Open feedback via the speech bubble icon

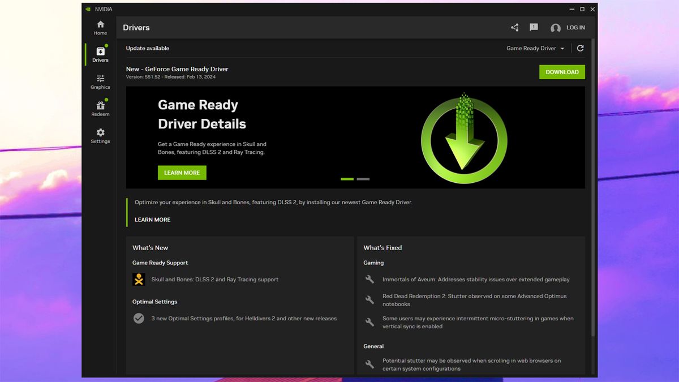[533, 27]
